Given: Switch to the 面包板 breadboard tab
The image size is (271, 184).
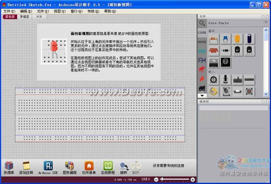Looking at the screenshot, I should [10, 17].
